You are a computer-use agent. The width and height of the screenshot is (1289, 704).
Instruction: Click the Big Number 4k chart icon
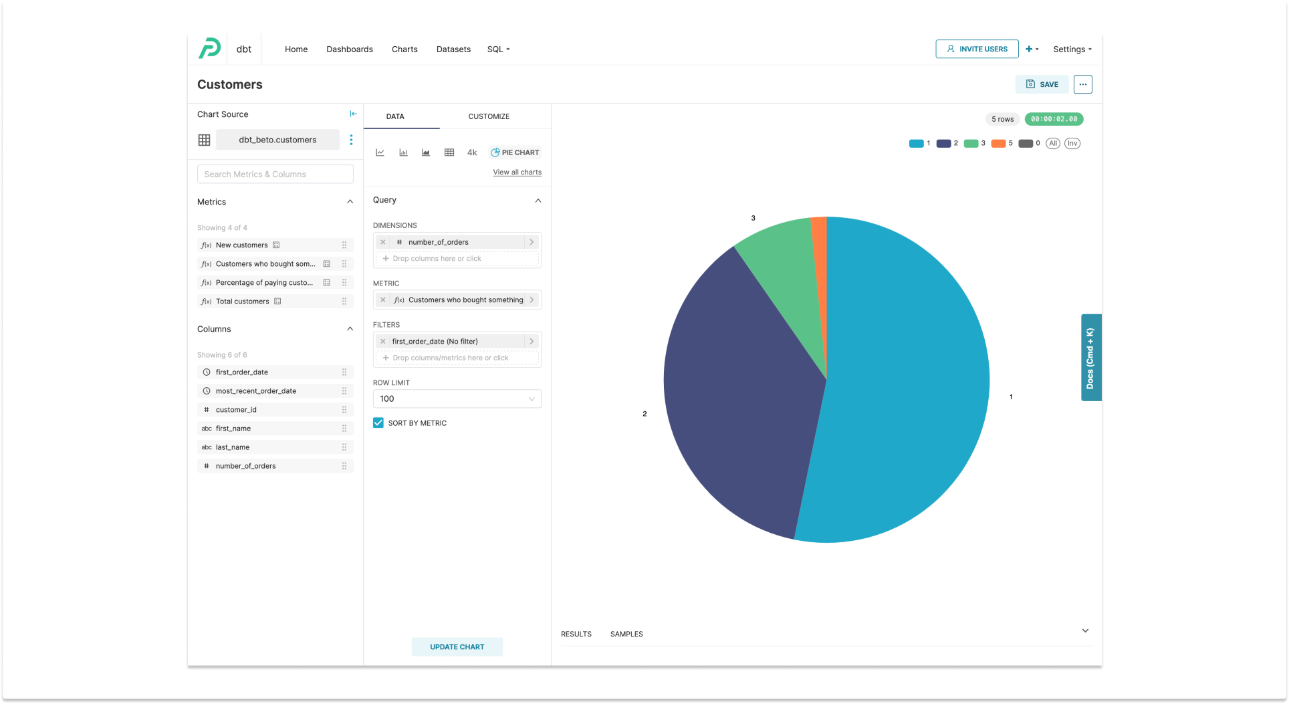click(x=471, y=152)
